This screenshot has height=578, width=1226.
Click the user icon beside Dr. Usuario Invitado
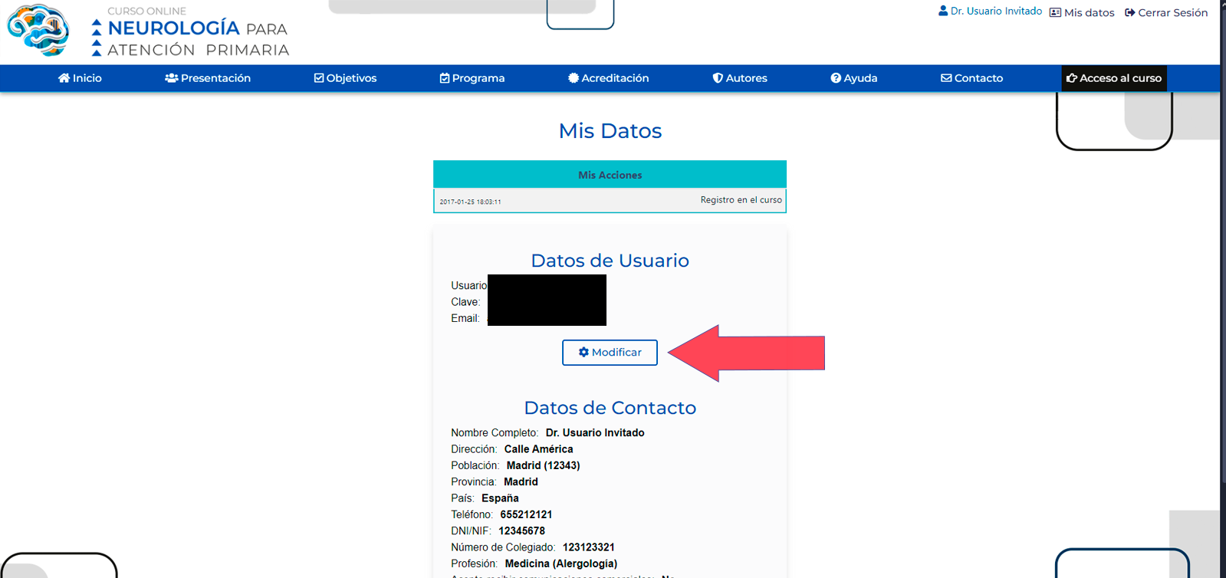[x=943, y=11]
